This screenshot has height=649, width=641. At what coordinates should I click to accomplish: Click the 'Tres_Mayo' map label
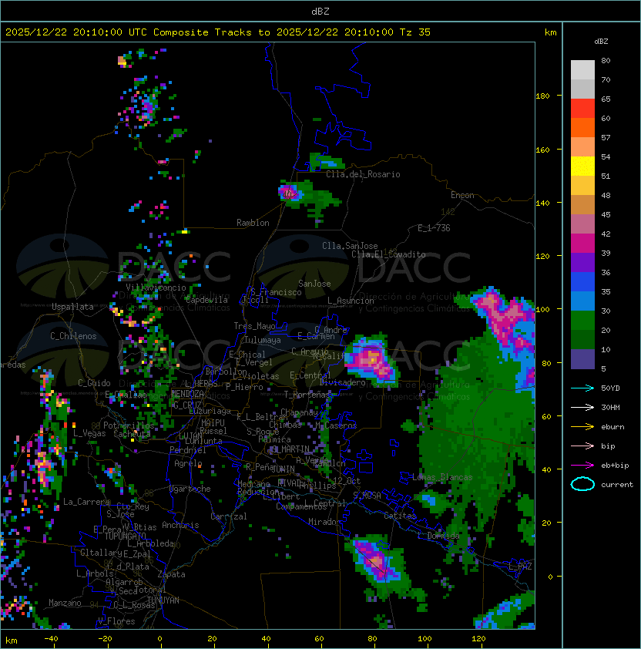click(254, 326)
